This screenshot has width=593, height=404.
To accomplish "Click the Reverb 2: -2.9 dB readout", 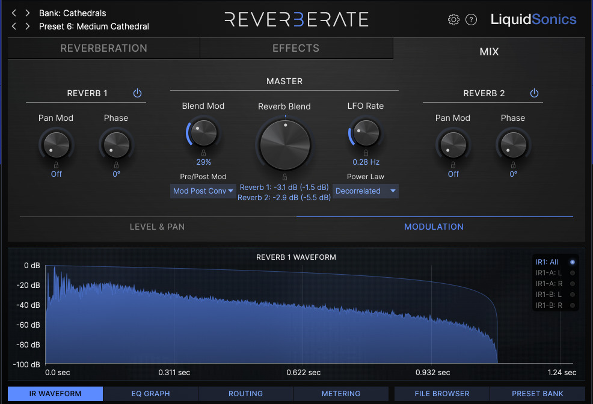I will tap(284, 197).
